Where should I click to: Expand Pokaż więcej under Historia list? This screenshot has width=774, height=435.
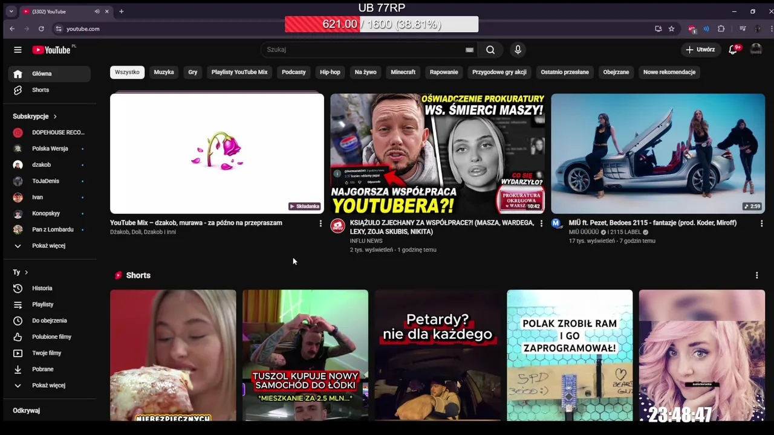[50, 385]
